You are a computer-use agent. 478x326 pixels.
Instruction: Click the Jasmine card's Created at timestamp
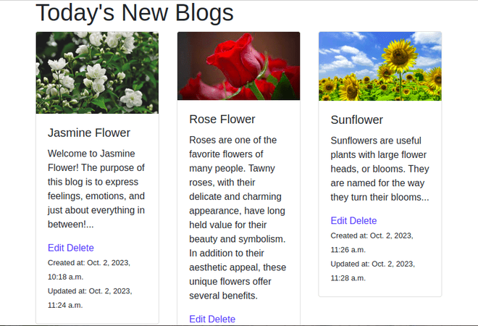pyautogui.click(x=88, y=269)
